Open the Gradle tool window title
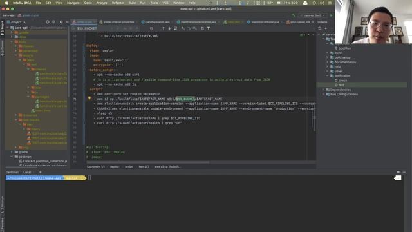The image size is (412, 232). tap(322, 22)
